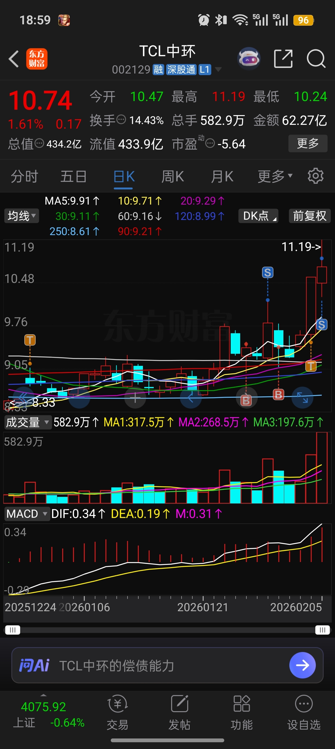The height and width of the screenshot is (749, 335).
Task: Tap the left range slider handle
Action: point(13,630)
